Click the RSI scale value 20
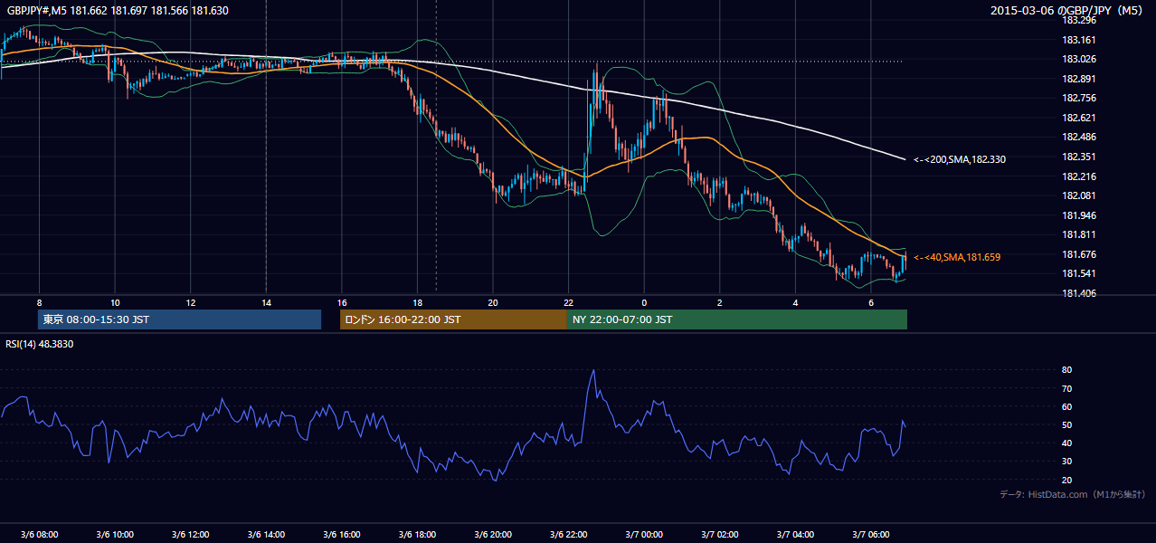This screenshot has width=1156, height=543. [1066, 480]
